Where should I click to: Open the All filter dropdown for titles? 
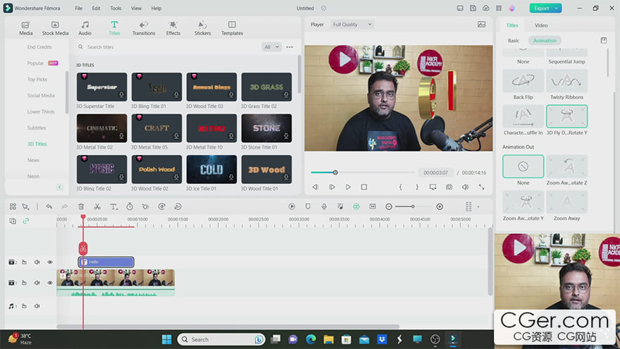coord(271,47)
